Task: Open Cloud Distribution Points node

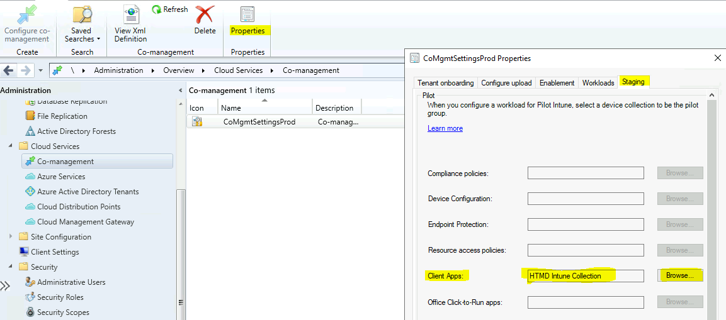Action: (79, 207)
